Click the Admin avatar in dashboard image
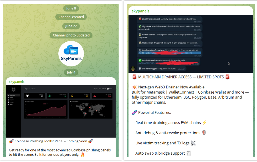257x162 pixels. pyautogui.click(x=108, y=89)
